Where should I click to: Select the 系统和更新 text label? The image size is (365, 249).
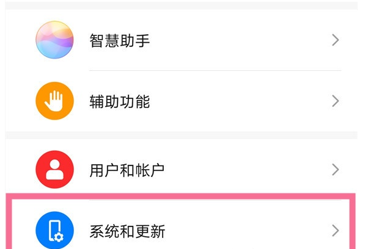(x=127, y=231)
